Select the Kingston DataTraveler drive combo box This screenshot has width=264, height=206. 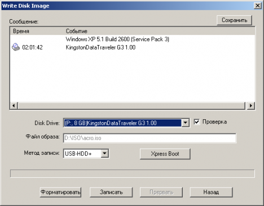click(126, 123)
